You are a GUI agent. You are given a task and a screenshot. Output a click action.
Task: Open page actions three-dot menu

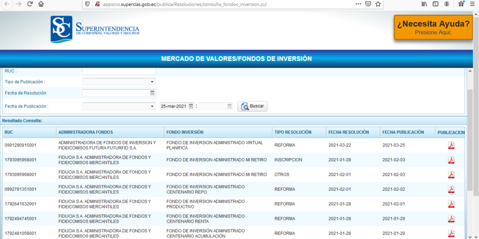[358, 4]
